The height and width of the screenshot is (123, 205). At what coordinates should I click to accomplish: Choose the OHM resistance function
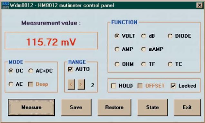(x=117, y=64)
